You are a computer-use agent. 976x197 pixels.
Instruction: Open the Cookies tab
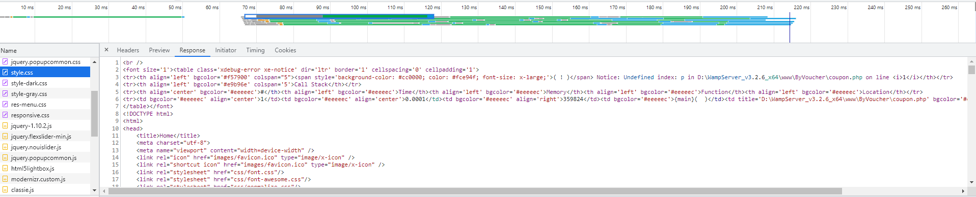[x=285, y=50]
